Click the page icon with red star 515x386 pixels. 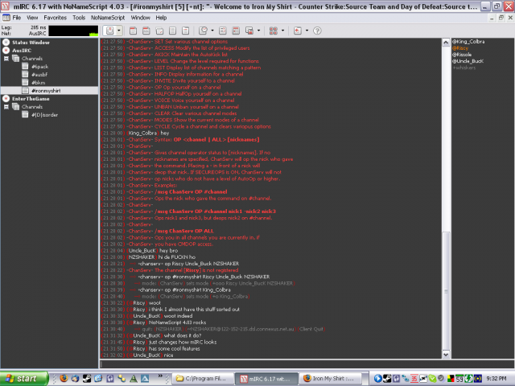pyautogui.click(x=298, y=31)
